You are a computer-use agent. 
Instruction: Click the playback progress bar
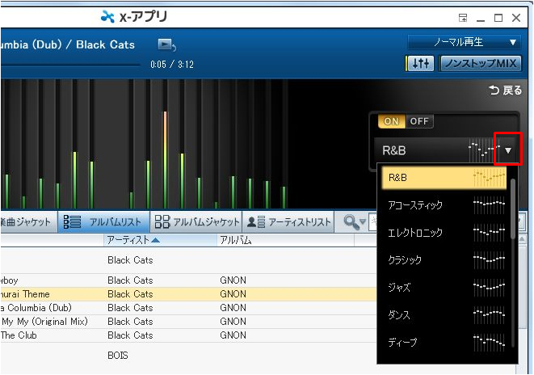coord(73,65)
